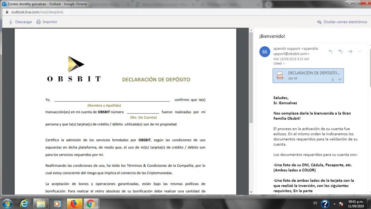Click the forward arrow icon in the email
Viewport: 371px width, 209px height.
(x=350, y=52)
